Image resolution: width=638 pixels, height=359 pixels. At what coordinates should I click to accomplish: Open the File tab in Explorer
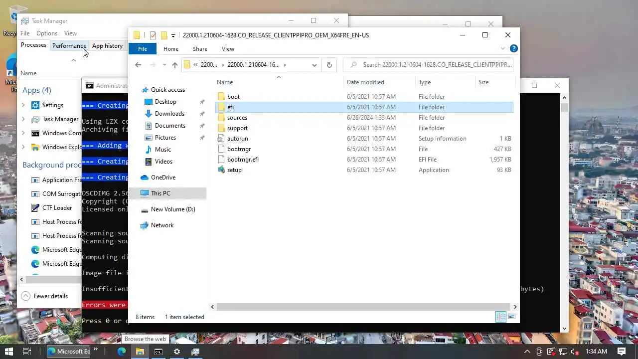(143, 49)
